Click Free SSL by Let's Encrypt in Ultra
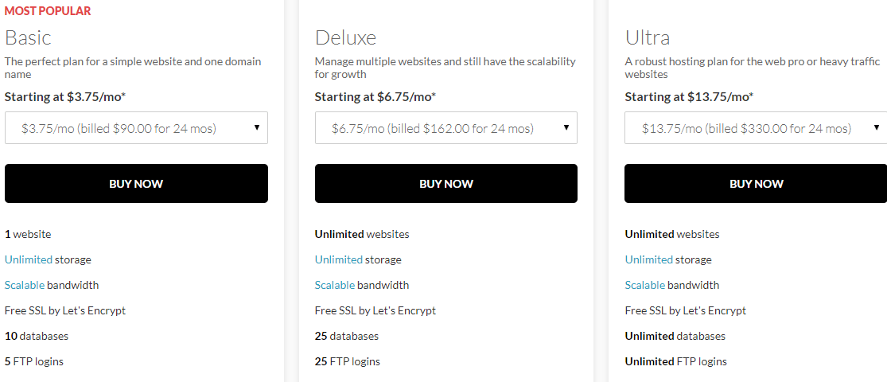Viewport: 887px width, 382px height. [x=685, y=310]
